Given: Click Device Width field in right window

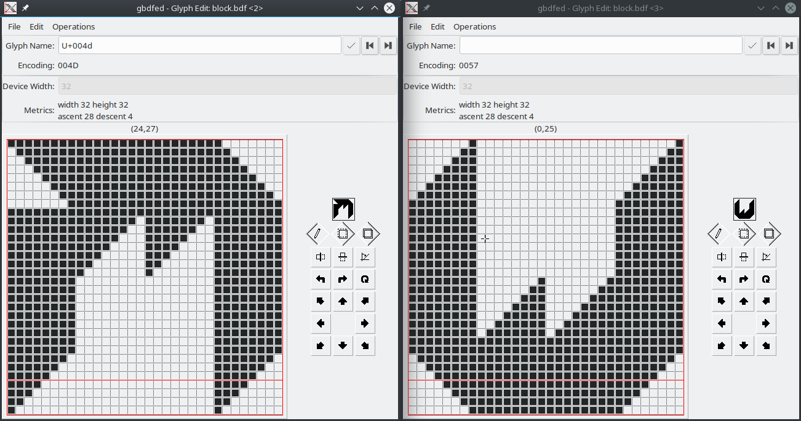Looking at the screenshot, I should click(629, 86).
